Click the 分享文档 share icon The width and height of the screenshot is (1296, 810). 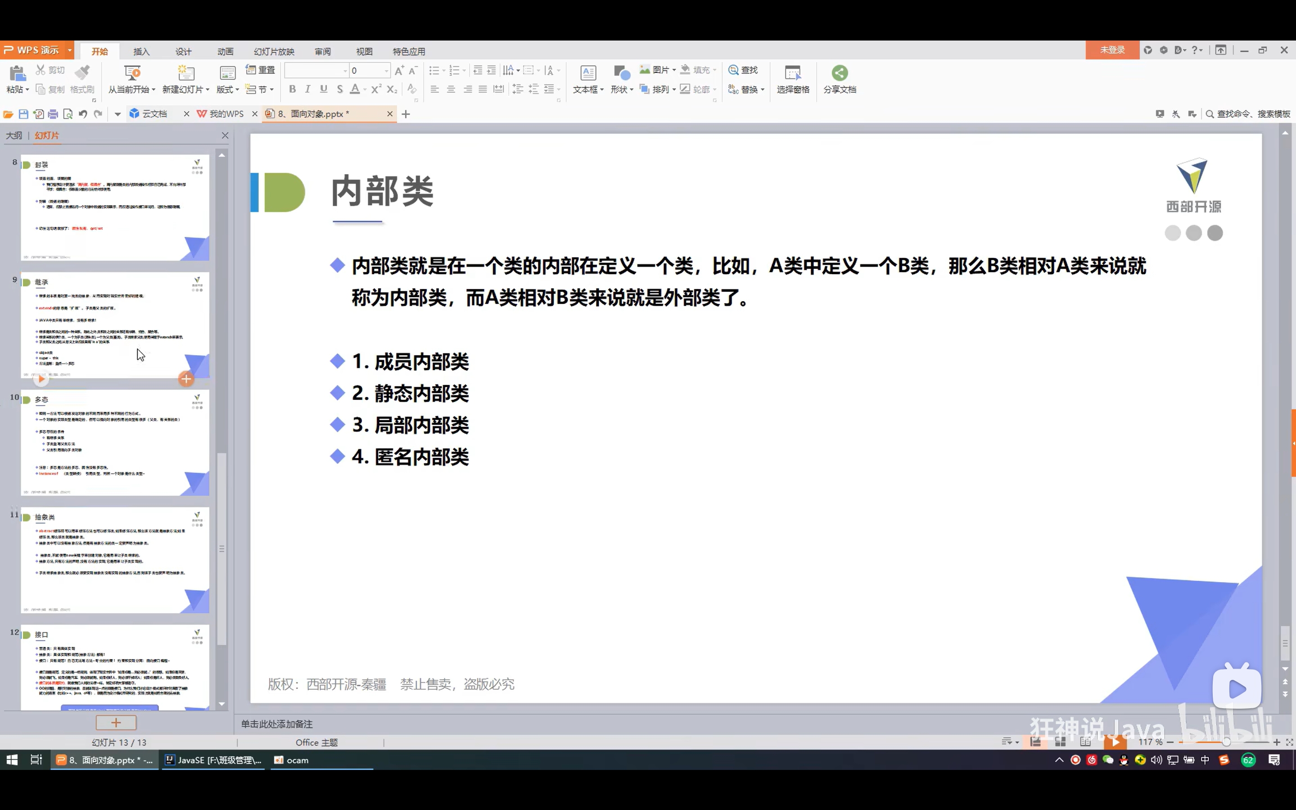[839, 73]
